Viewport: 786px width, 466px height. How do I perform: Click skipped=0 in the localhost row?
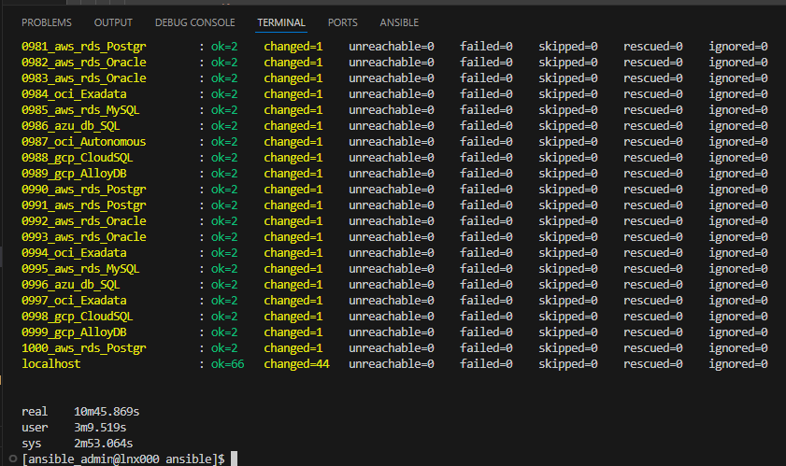[x=568, y=364]
